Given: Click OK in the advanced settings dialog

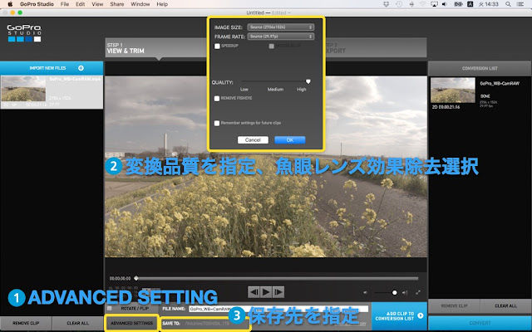Looking at the screenshot, I should point(290,140).
